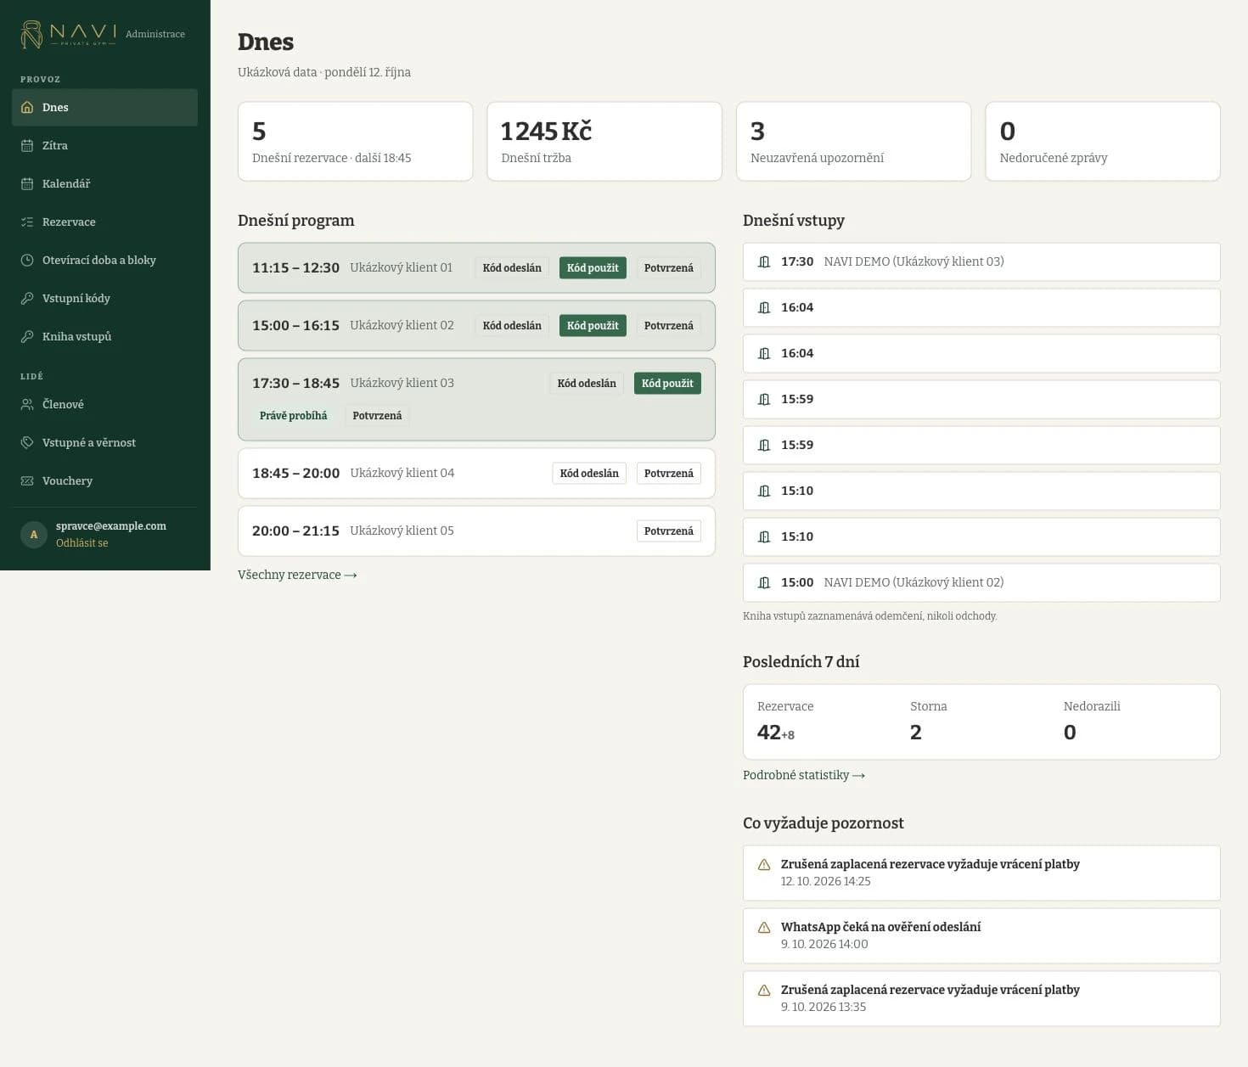Click the people icon beside Členové
This screenshot has width=1248, height=1067.
[27, 405]
